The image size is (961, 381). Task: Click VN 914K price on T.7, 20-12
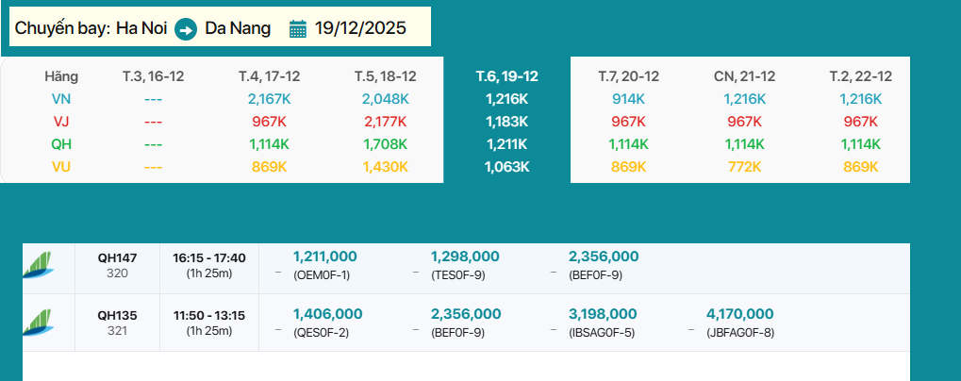[628, 98]
